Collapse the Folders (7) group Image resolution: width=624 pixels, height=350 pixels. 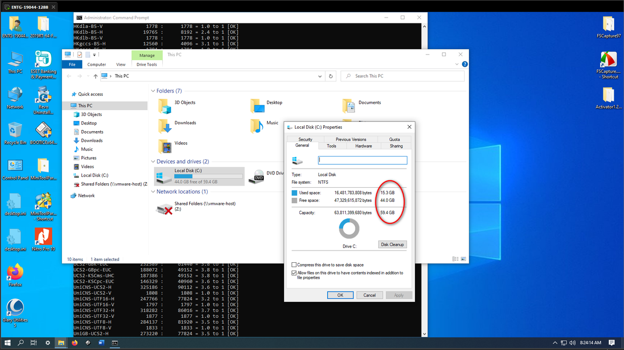[x=153, y=91]
